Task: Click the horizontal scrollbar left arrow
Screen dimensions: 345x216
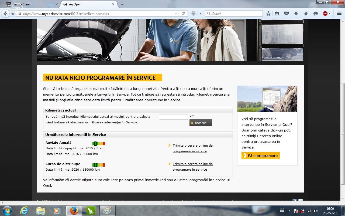Action: (x=2, y=202)
